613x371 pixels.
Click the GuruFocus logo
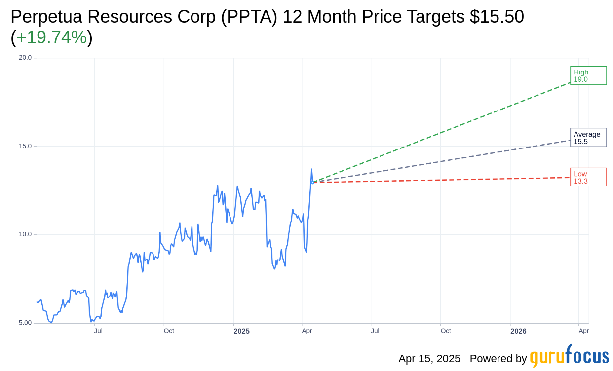(569, 356)
